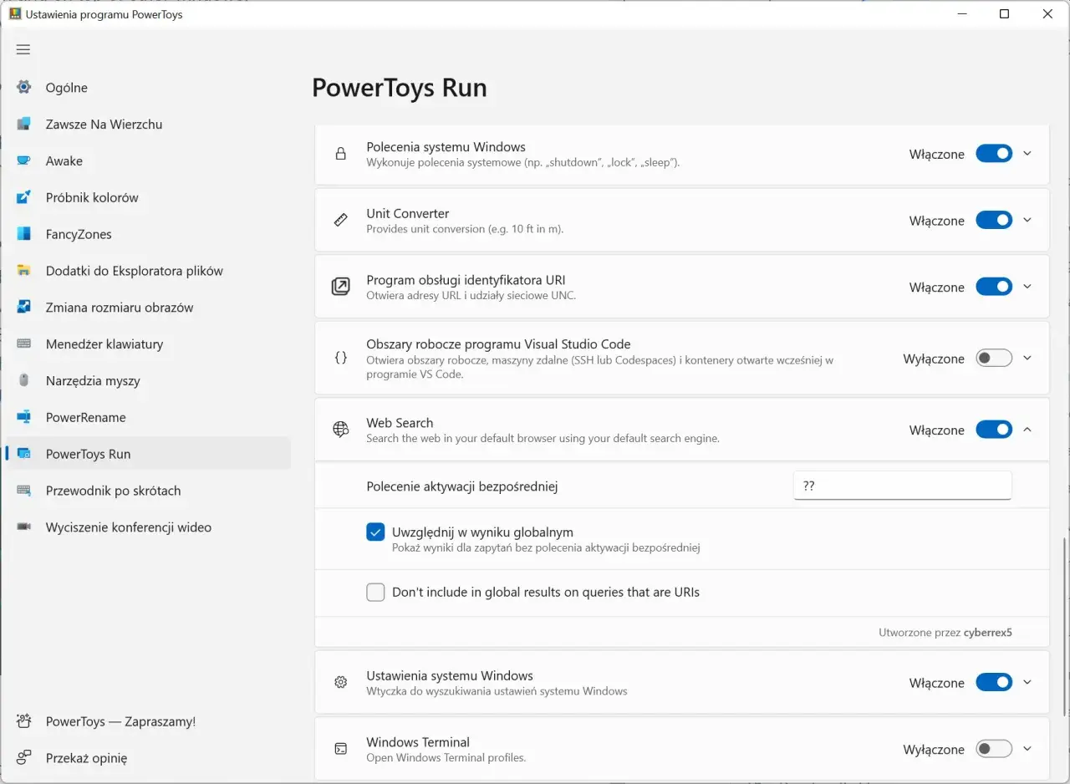Expand the Unit Converter settings chevron
The height and width of the screenshot is (784, 1070).
pyautogui.click(x=1027, y=221)
